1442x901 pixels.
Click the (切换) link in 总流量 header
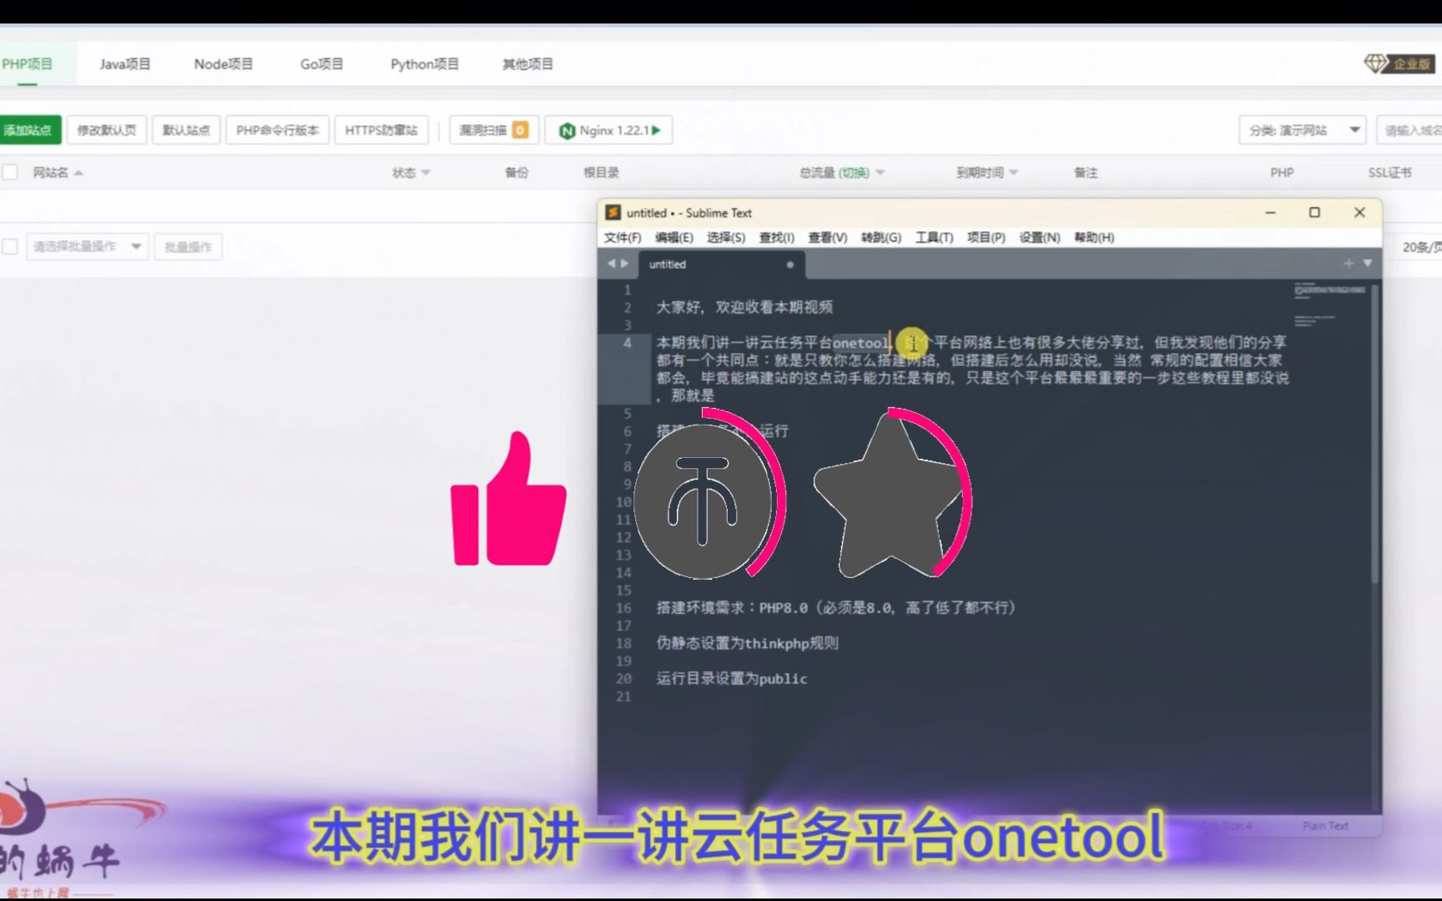(854, 173)
